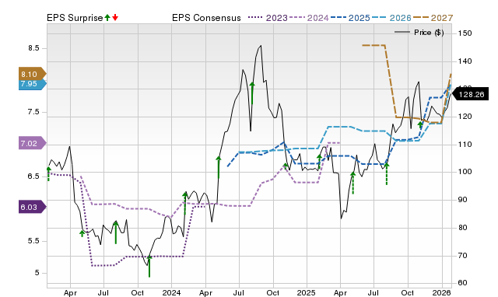Click the 8.5 left axis label
The width and height of the screenshot is (498, 297).
(33, 48)
